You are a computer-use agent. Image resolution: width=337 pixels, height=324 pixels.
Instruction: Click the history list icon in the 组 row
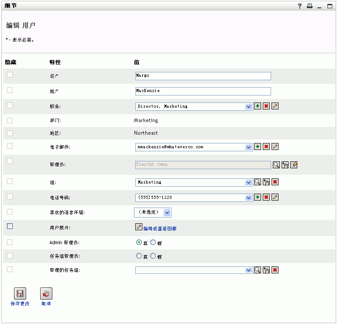pos(266,182)
